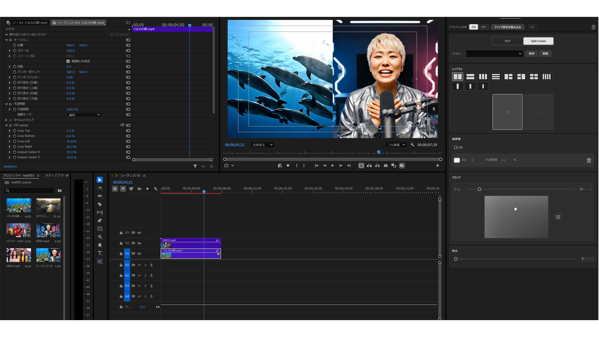Select the Razor tool
Screen dimensions: 599x337
(x=100, y=204)
